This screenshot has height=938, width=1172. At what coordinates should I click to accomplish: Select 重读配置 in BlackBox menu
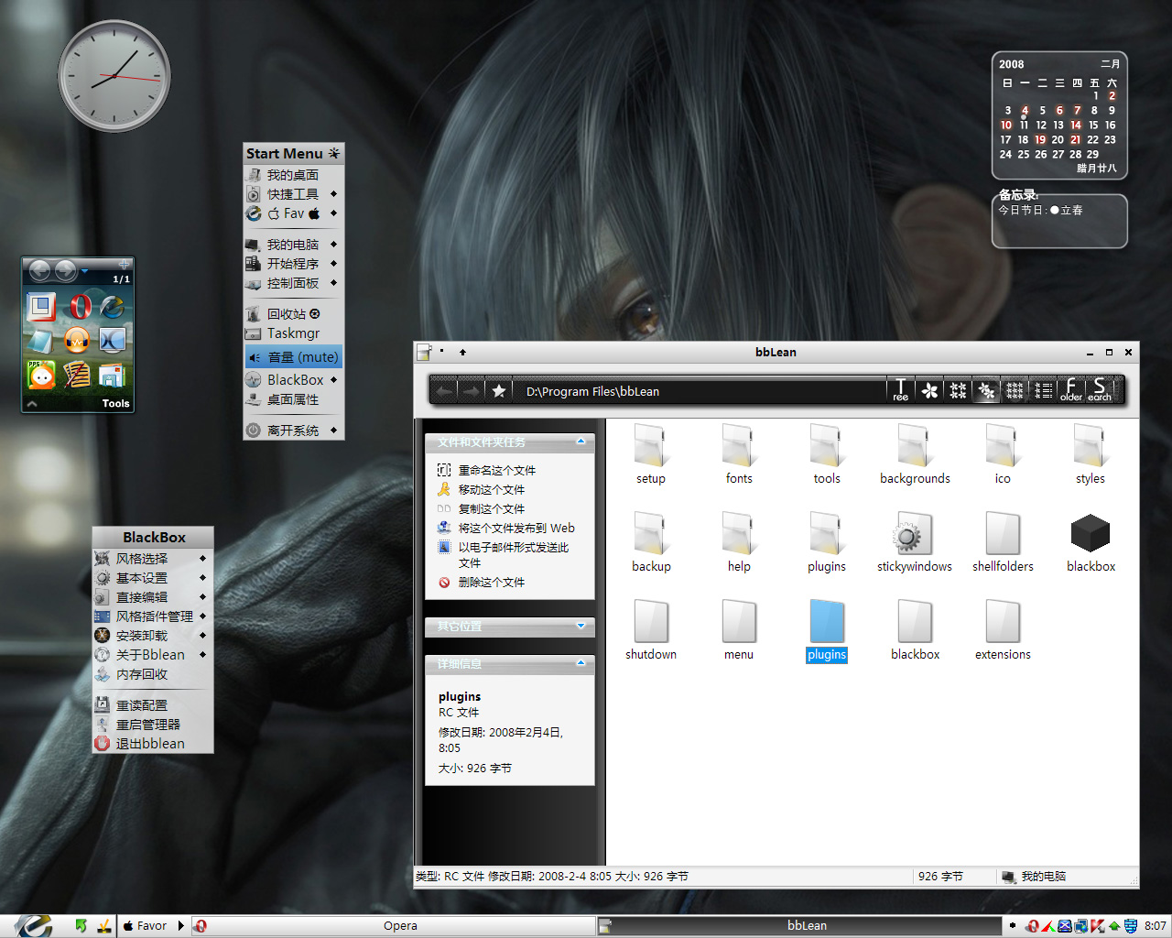coord(153,705)
